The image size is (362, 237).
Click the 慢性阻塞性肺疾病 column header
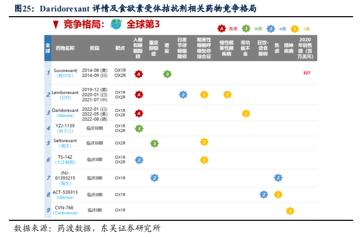pos(226,48)
